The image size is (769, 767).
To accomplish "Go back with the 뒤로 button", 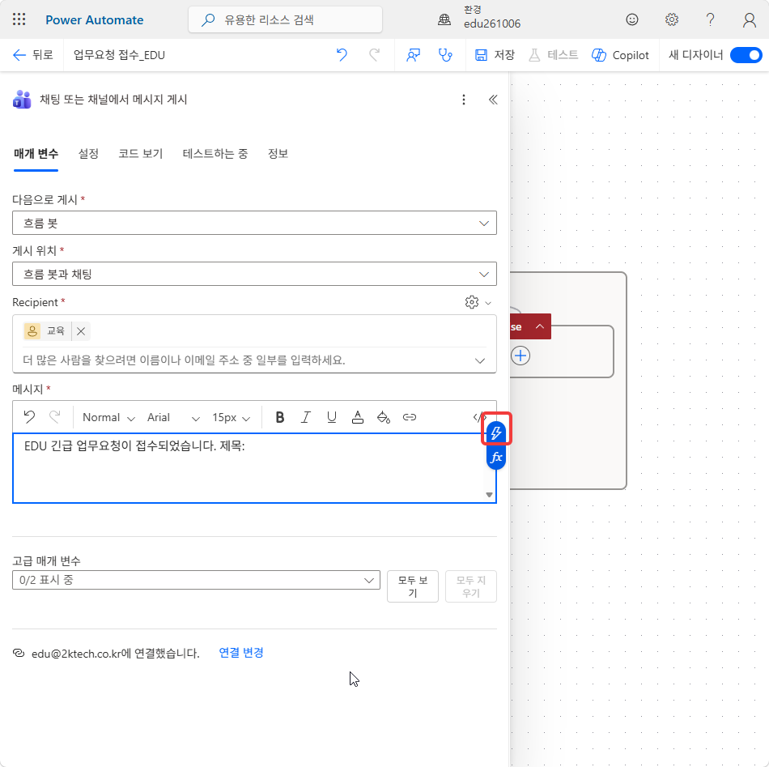I will coord(32,55).
